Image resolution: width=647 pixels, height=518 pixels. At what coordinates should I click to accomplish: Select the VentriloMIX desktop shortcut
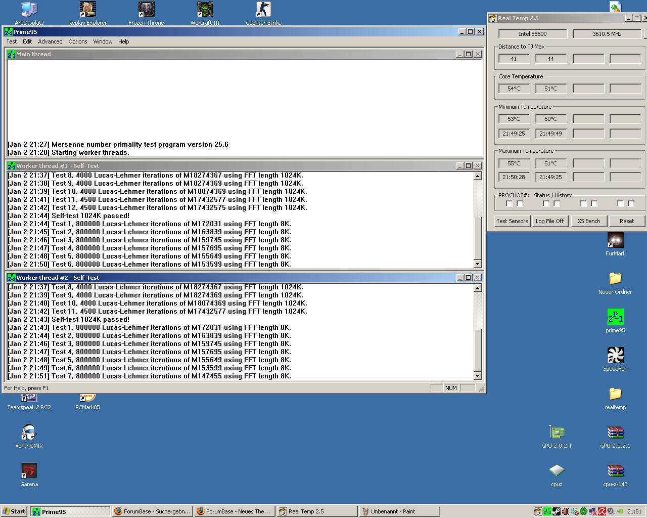click(x=29, y=437)
